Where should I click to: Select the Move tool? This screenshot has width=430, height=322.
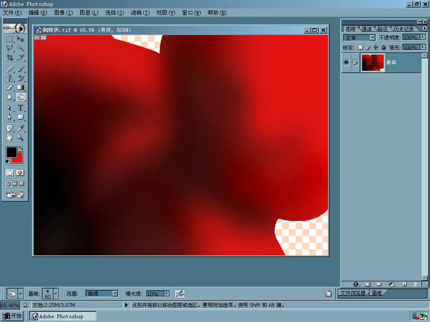point(20,39)
